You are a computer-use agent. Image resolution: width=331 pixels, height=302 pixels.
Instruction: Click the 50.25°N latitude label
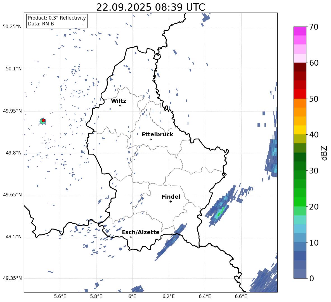(12, 27)
